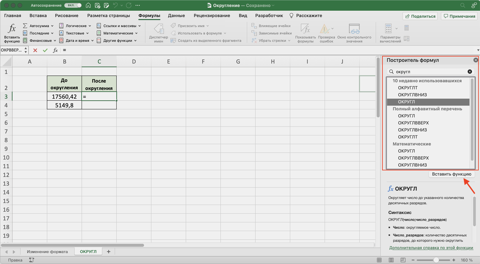The width and height of the screenshot is (480, 264).
Task: Confirm formula entry with green checkmark
Action: (45, 50)
